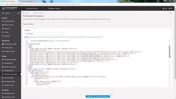Click the code editor scroll up arrow
Viewport: 176px width, 99px height.
click(x=169, y=40)
